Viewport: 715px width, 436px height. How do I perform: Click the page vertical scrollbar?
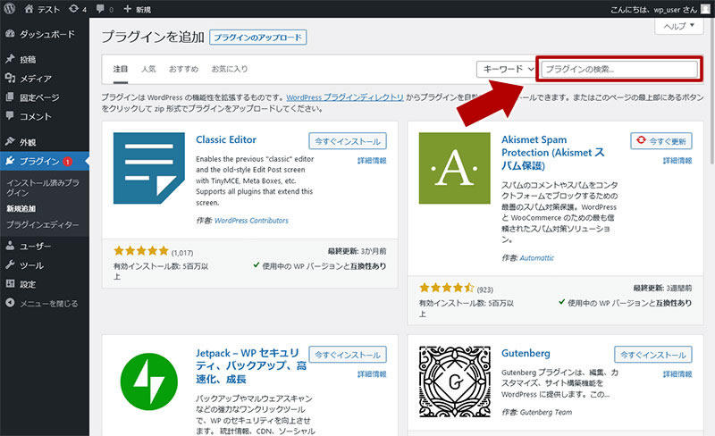[x=712, y=91]
